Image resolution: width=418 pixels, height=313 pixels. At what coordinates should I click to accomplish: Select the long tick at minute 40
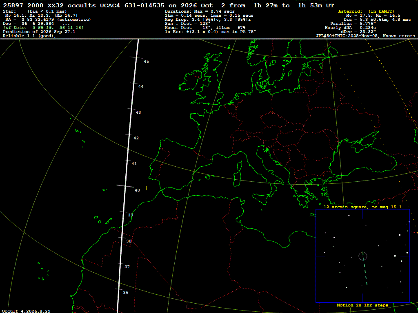tap(125, 186)
